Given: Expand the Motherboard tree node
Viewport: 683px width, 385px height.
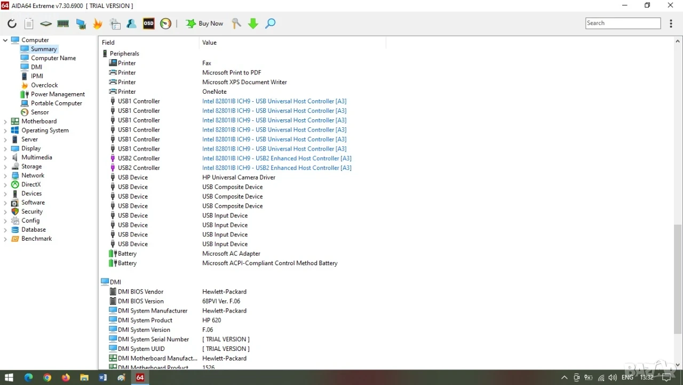Looking at the screenshot, I should click(5, 121).
